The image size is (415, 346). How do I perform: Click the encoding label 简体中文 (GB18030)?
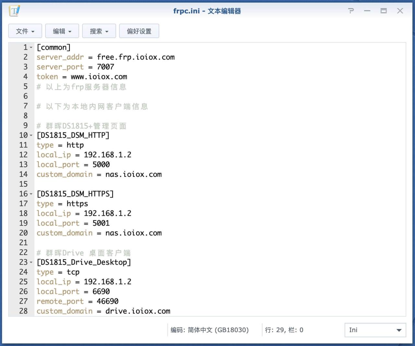click(209, 330)
